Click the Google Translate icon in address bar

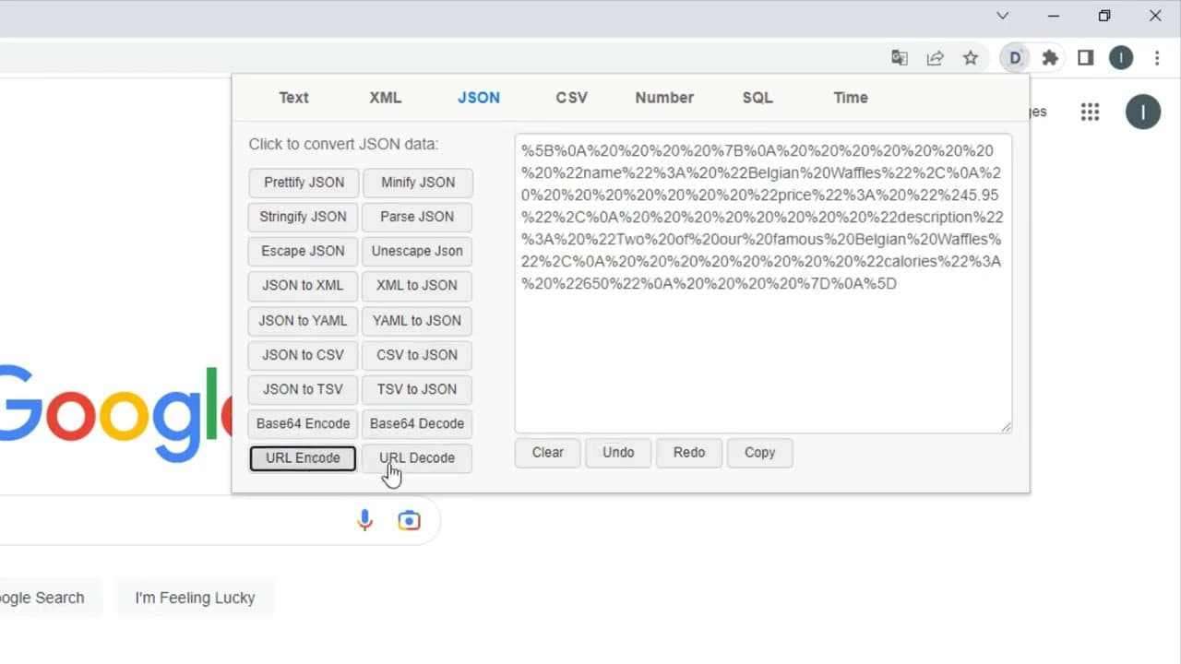pyautogui.click(x=900, y=58)
